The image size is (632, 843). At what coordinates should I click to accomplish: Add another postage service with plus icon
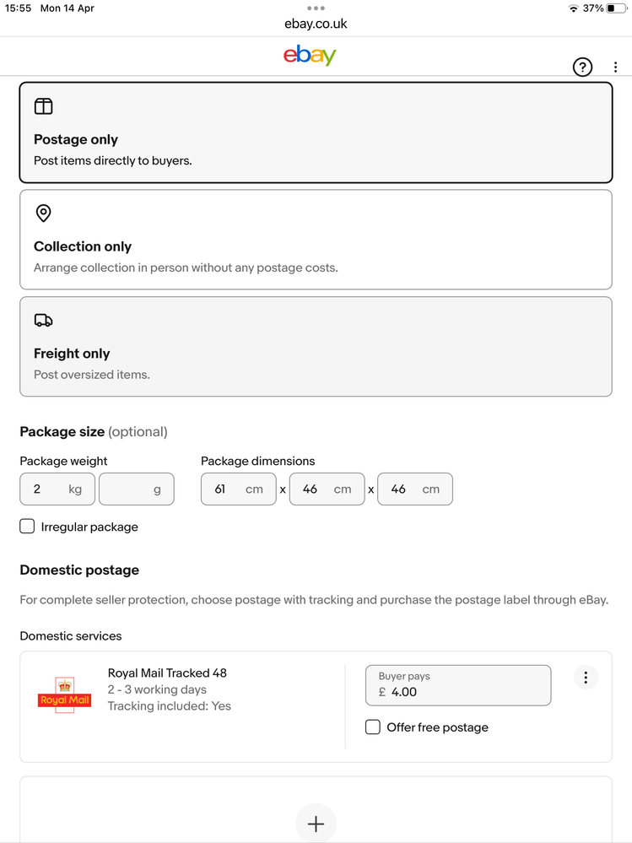coord(316,824)
